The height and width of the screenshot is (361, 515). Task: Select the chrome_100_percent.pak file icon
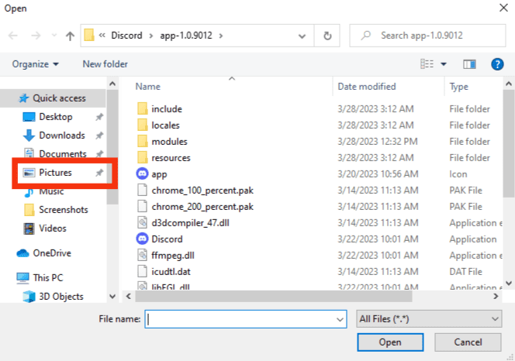click(x=142, y=190)
